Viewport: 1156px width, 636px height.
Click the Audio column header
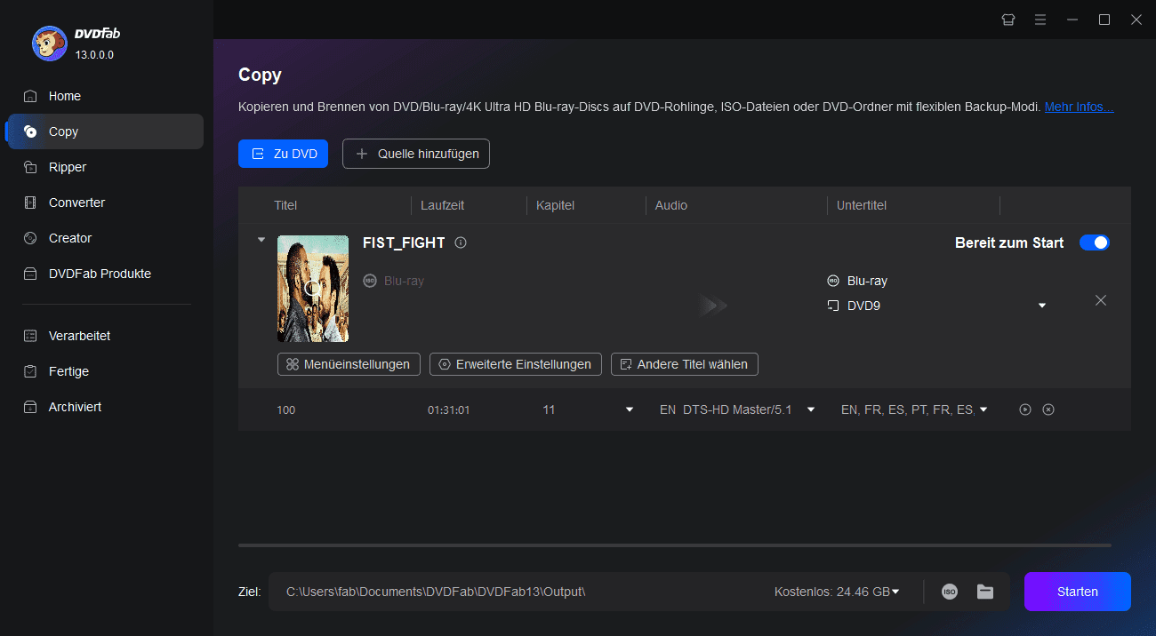tap(671, 205)
